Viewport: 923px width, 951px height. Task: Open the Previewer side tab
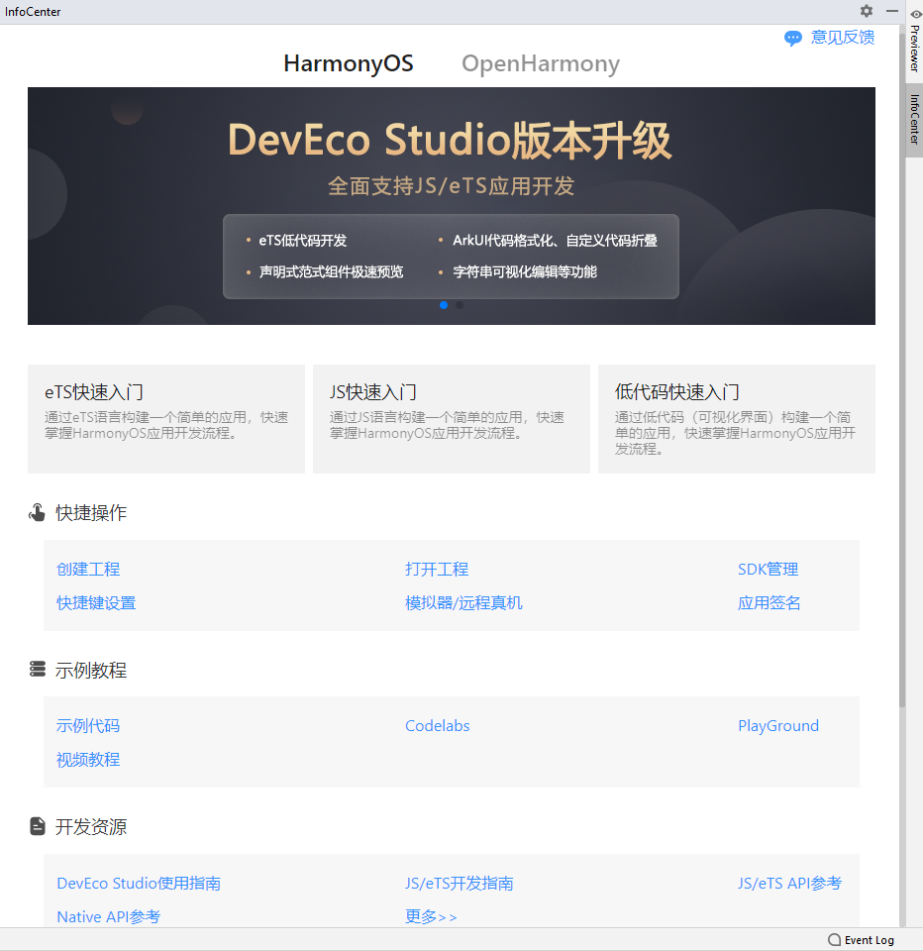(x=914, y=40)
